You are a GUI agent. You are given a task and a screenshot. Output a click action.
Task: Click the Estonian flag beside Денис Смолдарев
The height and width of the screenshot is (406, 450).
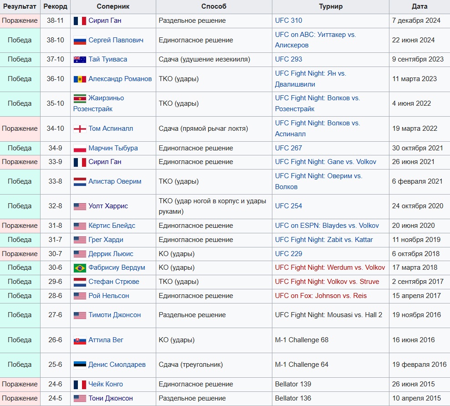pos(80,365)
